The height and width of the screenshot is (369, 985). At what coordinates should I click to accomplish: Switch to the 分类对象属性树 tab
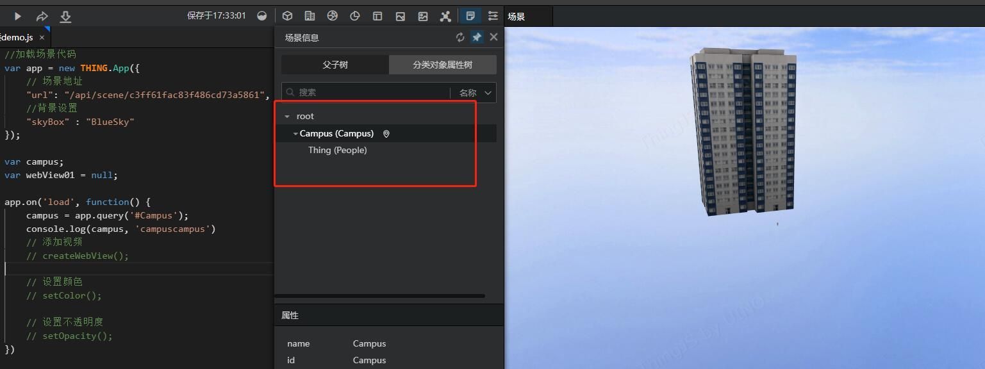click(x=442, y=65)
